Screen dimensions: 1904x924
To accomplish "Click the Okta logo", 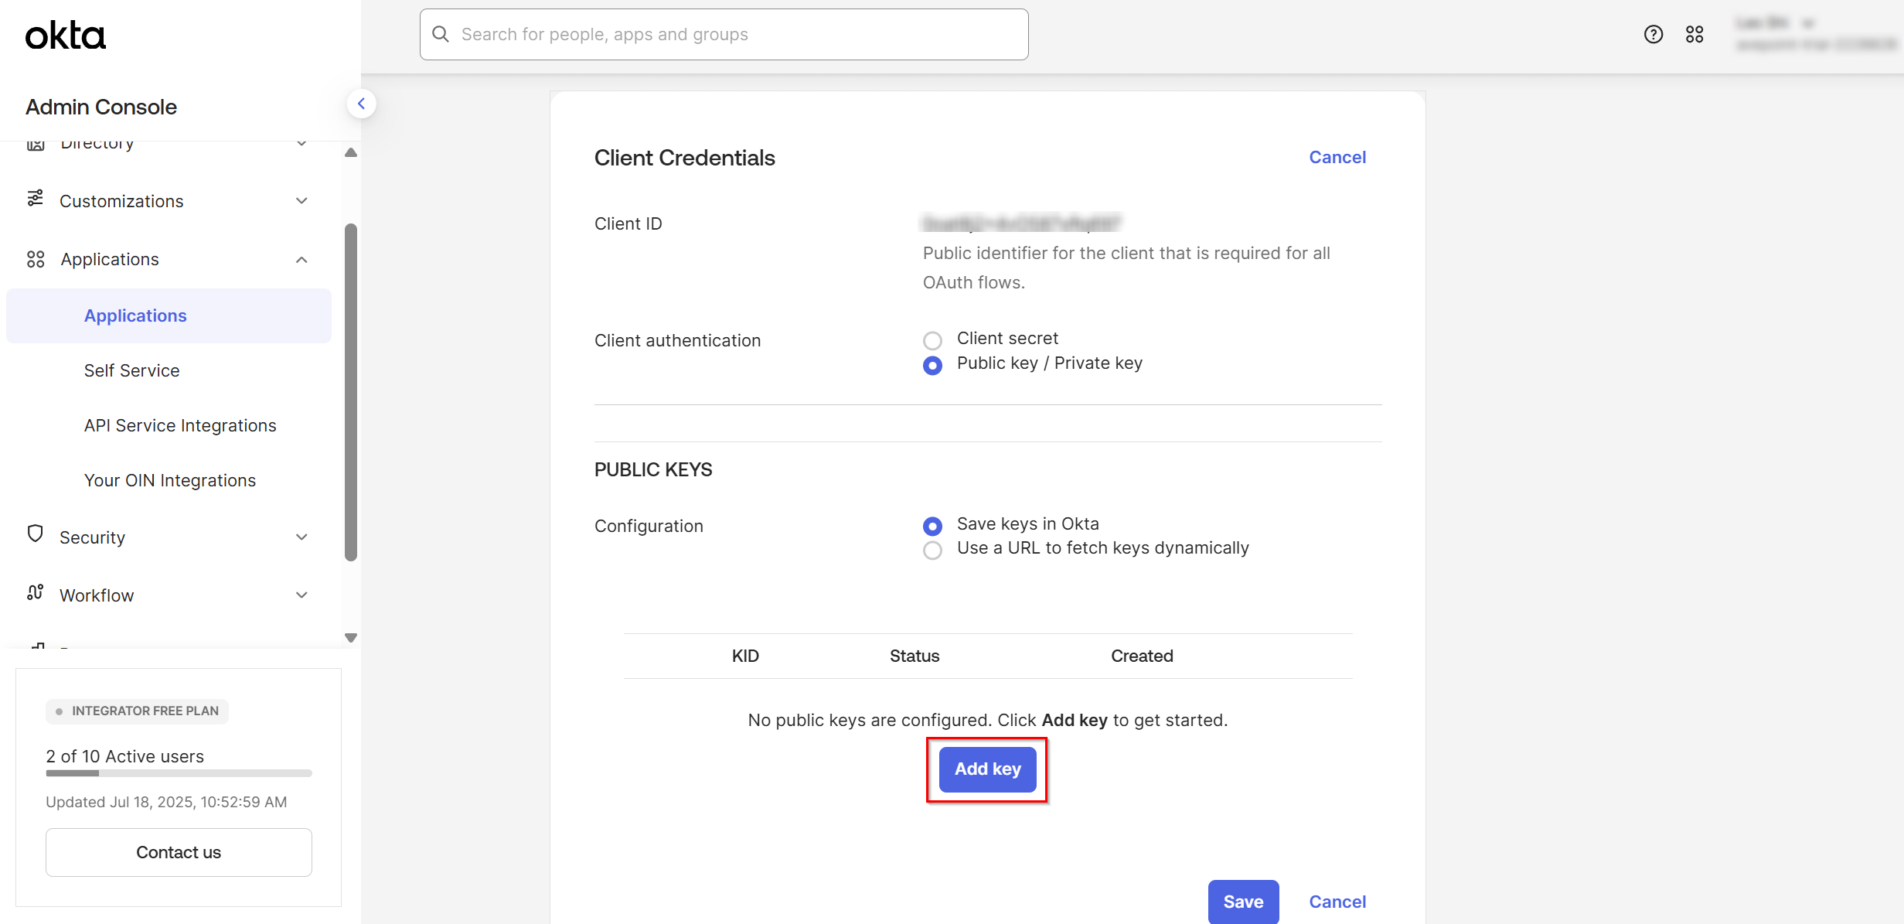I will pos(65,34).
